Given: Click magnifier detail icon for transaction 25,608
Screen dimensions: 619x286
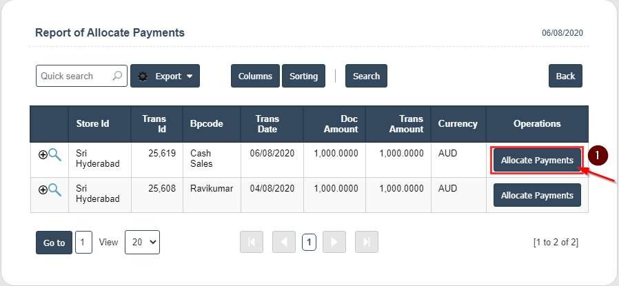Looking at the screenshot, I should pyautogui.click(x=54, y=190).
